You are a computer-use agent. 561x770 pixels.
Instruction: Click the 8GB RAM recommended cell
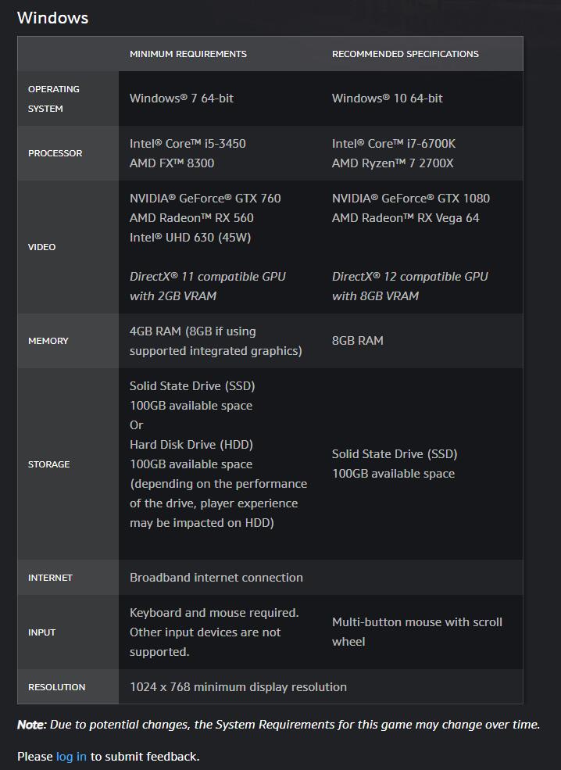pyautogui.click(x=357, y=341)
